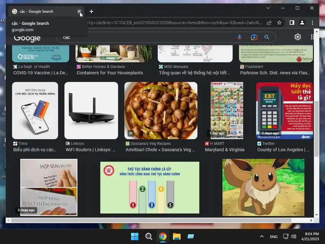Open the Google apps grid
The width and height of the screenshot is (325, 244).
click(x=312, y=37)
